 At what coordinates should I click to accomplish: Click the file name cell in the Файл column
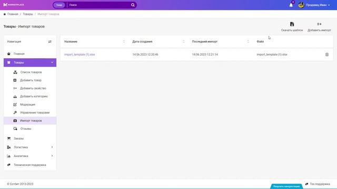[272, 55]
